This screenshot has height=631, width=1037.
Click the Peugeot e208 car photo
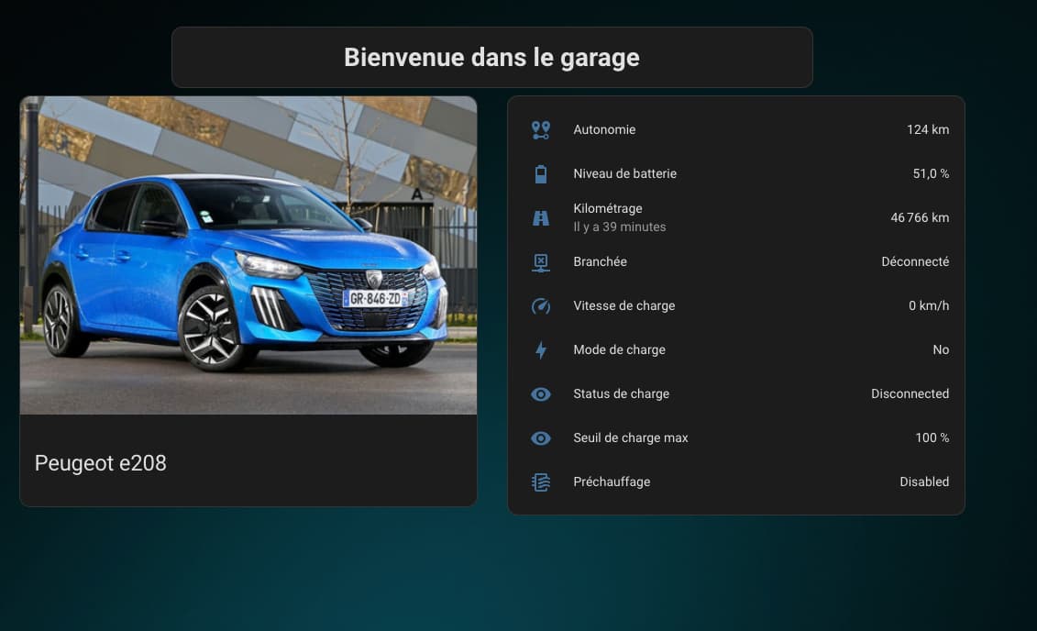click(x=248, y=255)
